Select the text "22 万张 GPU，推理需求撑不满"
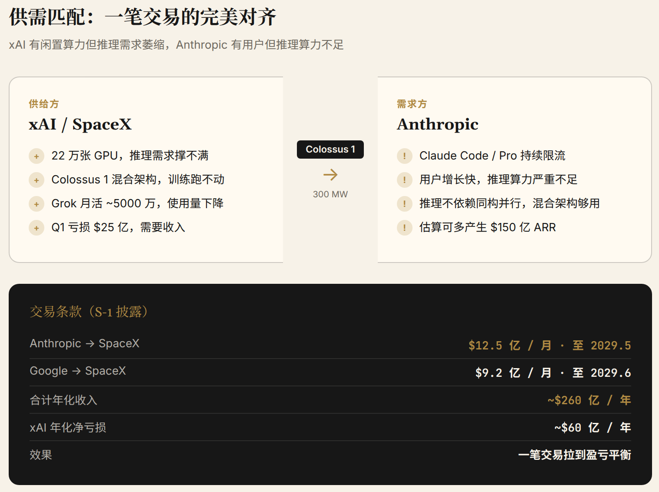Viewport: 659px width, 492px height. coord(130,156)
